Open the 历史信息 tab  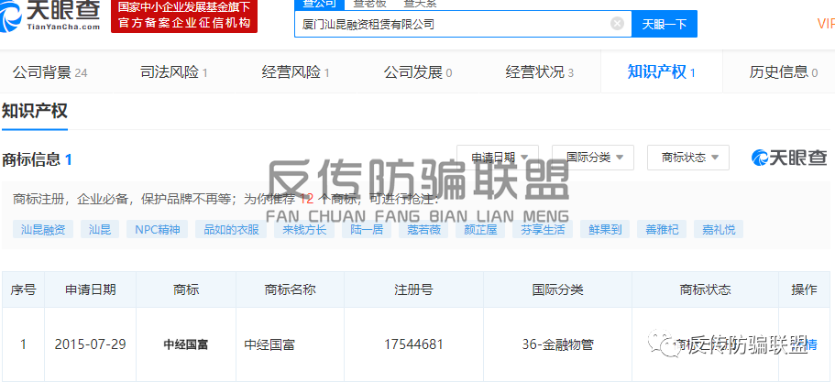coord(784,72)
